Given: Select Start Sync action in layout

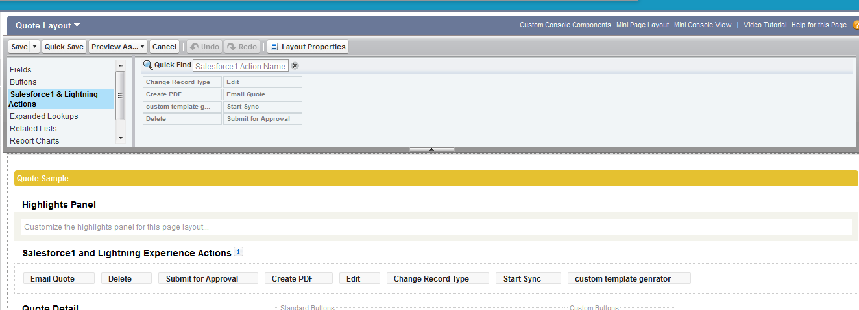Looking at the screenshot, I should pyautogui.click(x=528, y=278).
